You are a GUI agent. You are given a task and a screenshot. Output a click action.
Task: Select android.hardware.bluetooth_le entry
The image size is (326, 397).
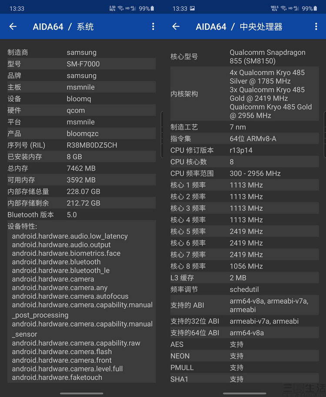tap(60, 270)
